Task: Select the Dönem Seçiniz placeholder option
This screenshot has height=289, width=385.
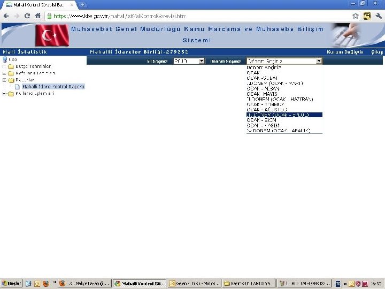Action: [284, 67]
